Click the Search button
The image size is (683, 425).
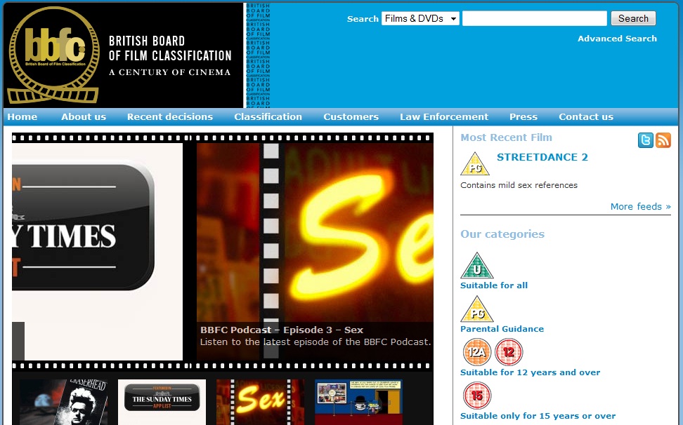coord(633,19)
